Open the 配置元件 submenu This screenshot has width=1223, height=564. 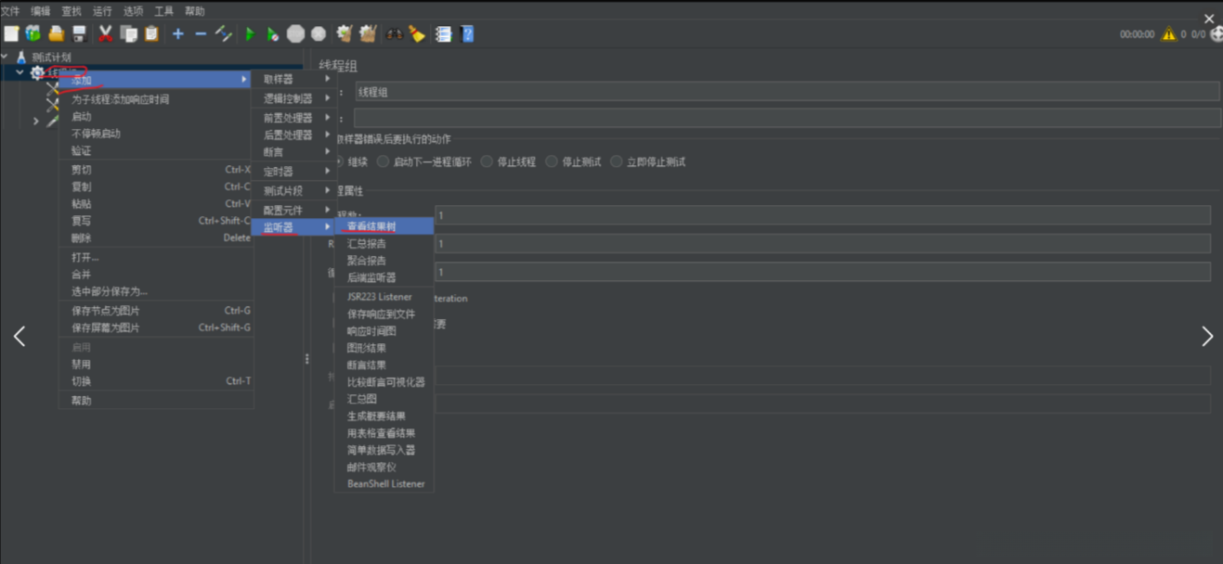294,211
